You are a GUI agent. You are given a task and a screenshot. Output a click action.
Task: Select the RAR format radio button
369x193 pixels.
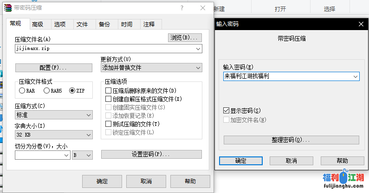(x=22, y=91)
